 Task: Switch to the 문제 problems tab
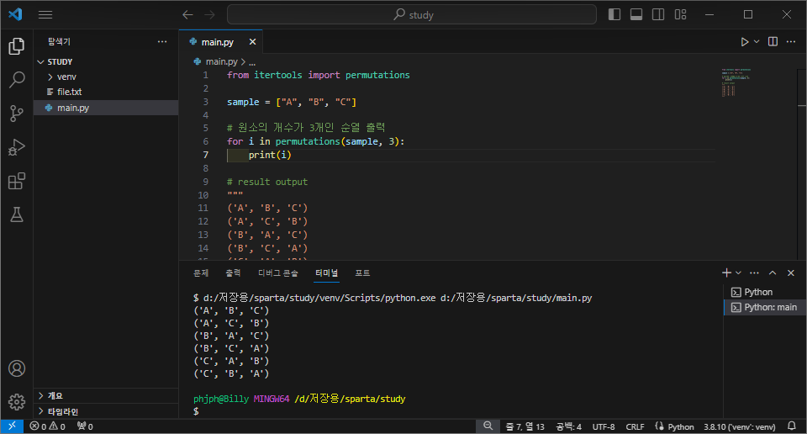(201, 273)
